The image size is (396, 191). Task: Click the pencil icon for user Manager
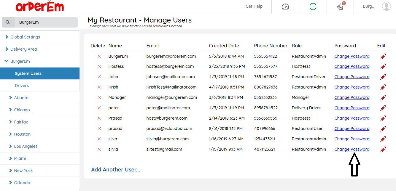point(383,97)
